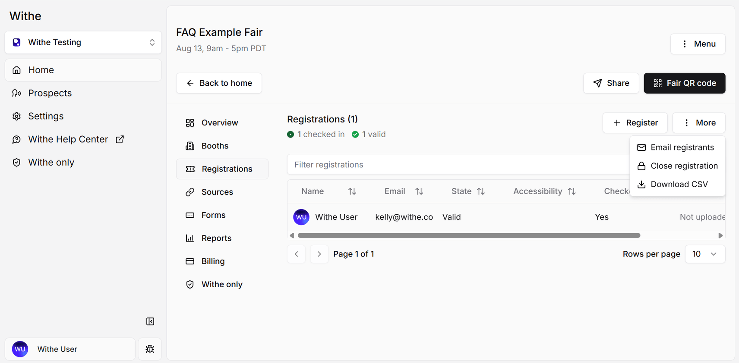739x363 pixels.
Task: Open the Withe Help Center link
Action: [83, 139]
